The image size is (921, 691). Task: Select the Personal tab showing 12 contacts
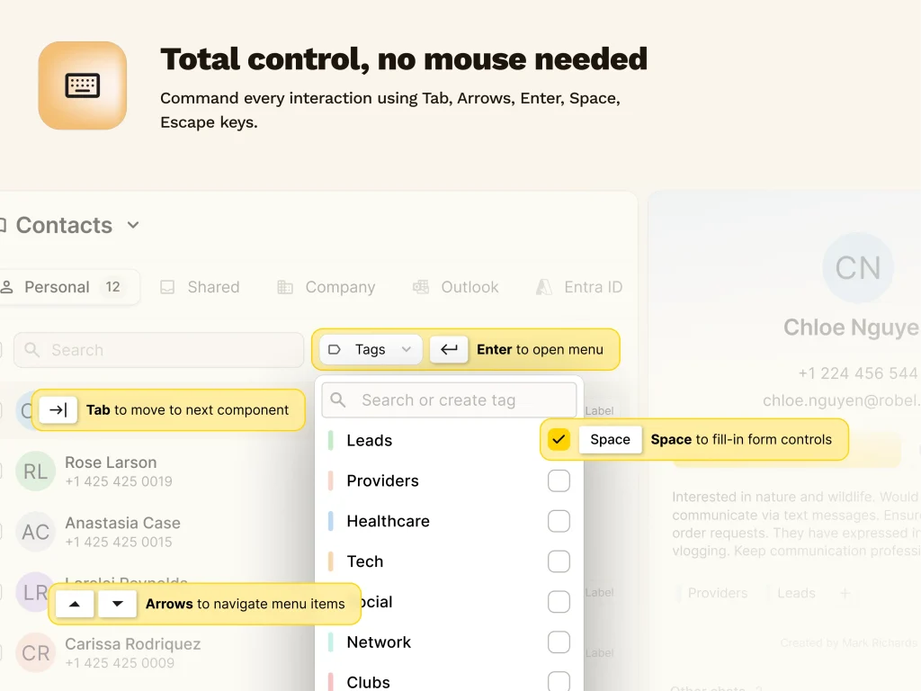(x=58, y=287)
